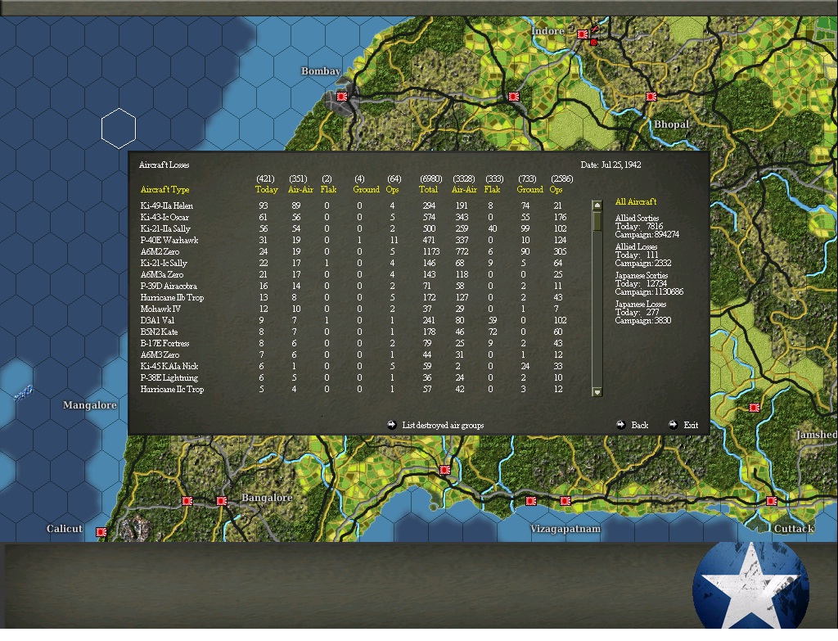Viewport: 838px width, 641px height.
Task: Click the Japanese flag base next to Indore
Action: point(583,34)
